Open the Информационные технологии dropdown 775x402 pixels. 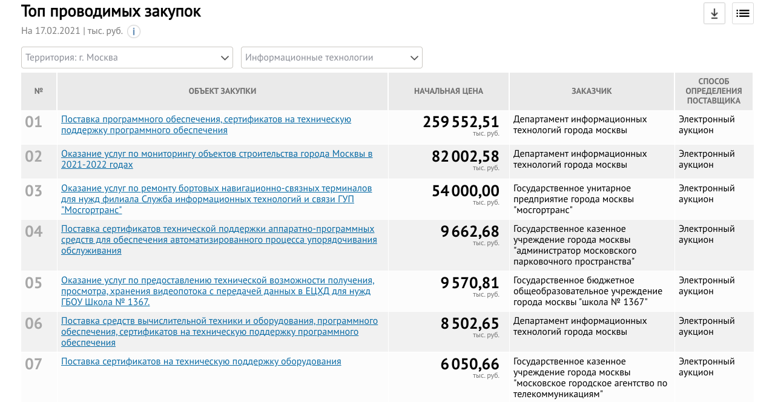click(x=331, y=58)
